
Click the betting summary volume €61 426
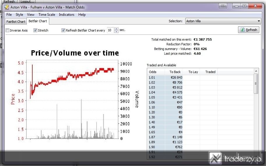(200, 49)
